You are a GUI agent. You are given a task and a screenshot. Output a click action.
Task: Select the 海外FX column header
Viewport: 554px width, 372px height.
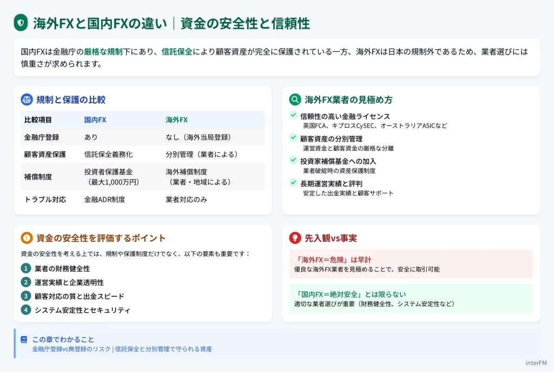coord(176,119)
